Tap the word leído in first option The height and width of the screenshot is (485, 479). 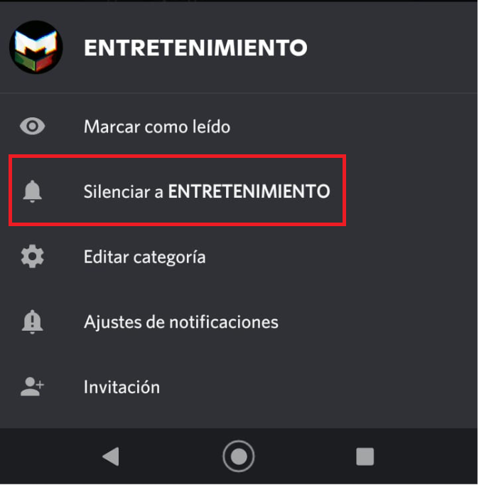211,127
